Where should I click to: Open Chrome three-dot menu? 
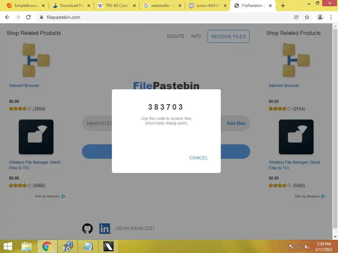(331, 17)
